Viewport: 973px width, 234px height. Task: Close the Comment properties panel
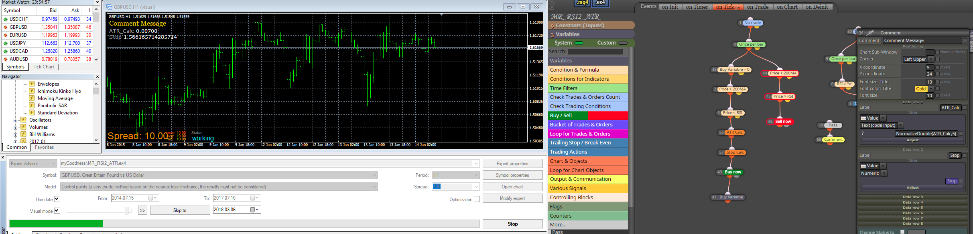pos(861,33)
